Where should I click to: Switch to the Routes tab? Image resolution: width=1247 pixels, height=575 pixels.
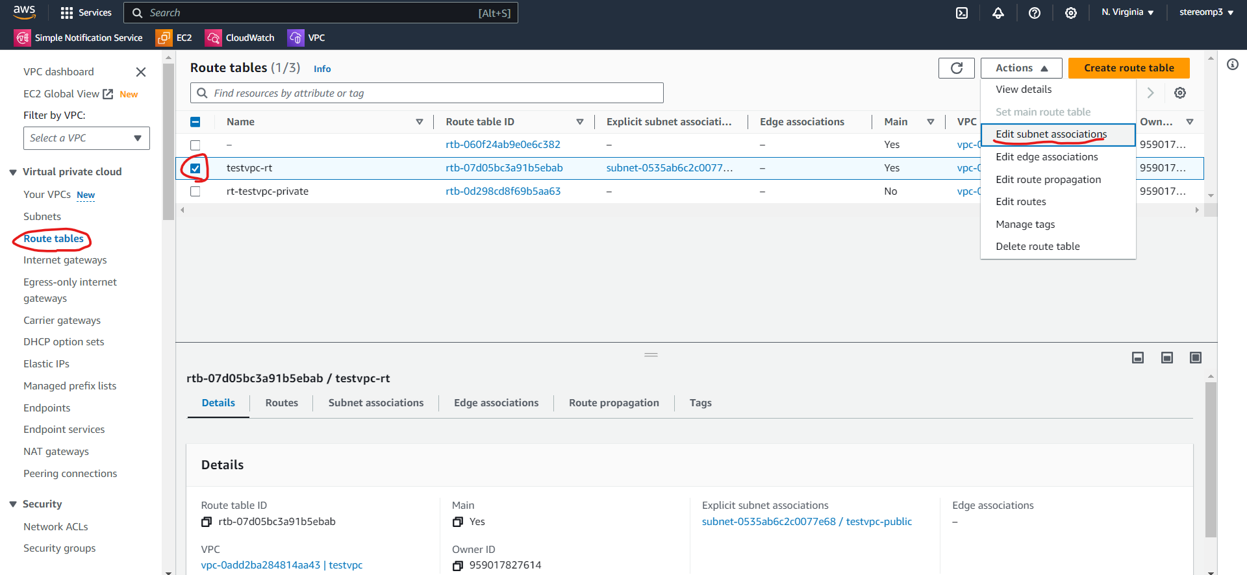coord(282,403)
